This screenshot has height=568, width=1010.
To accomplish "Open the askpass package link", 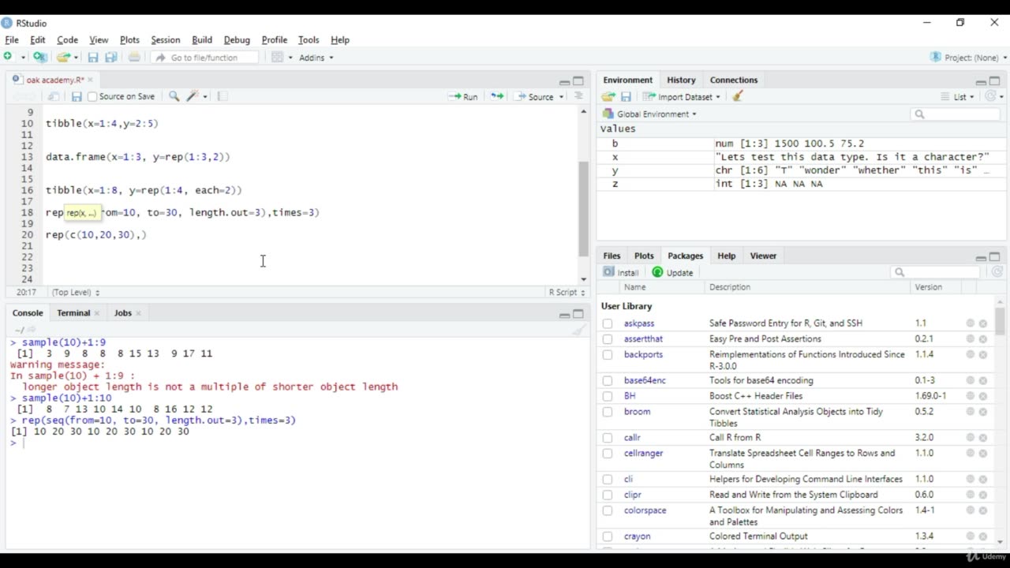I will click(639, 323).
